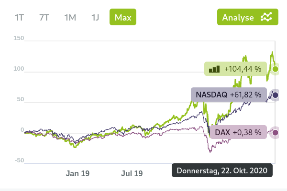Click the bar chart icon beside +104,44 %

tap(214, 69)
